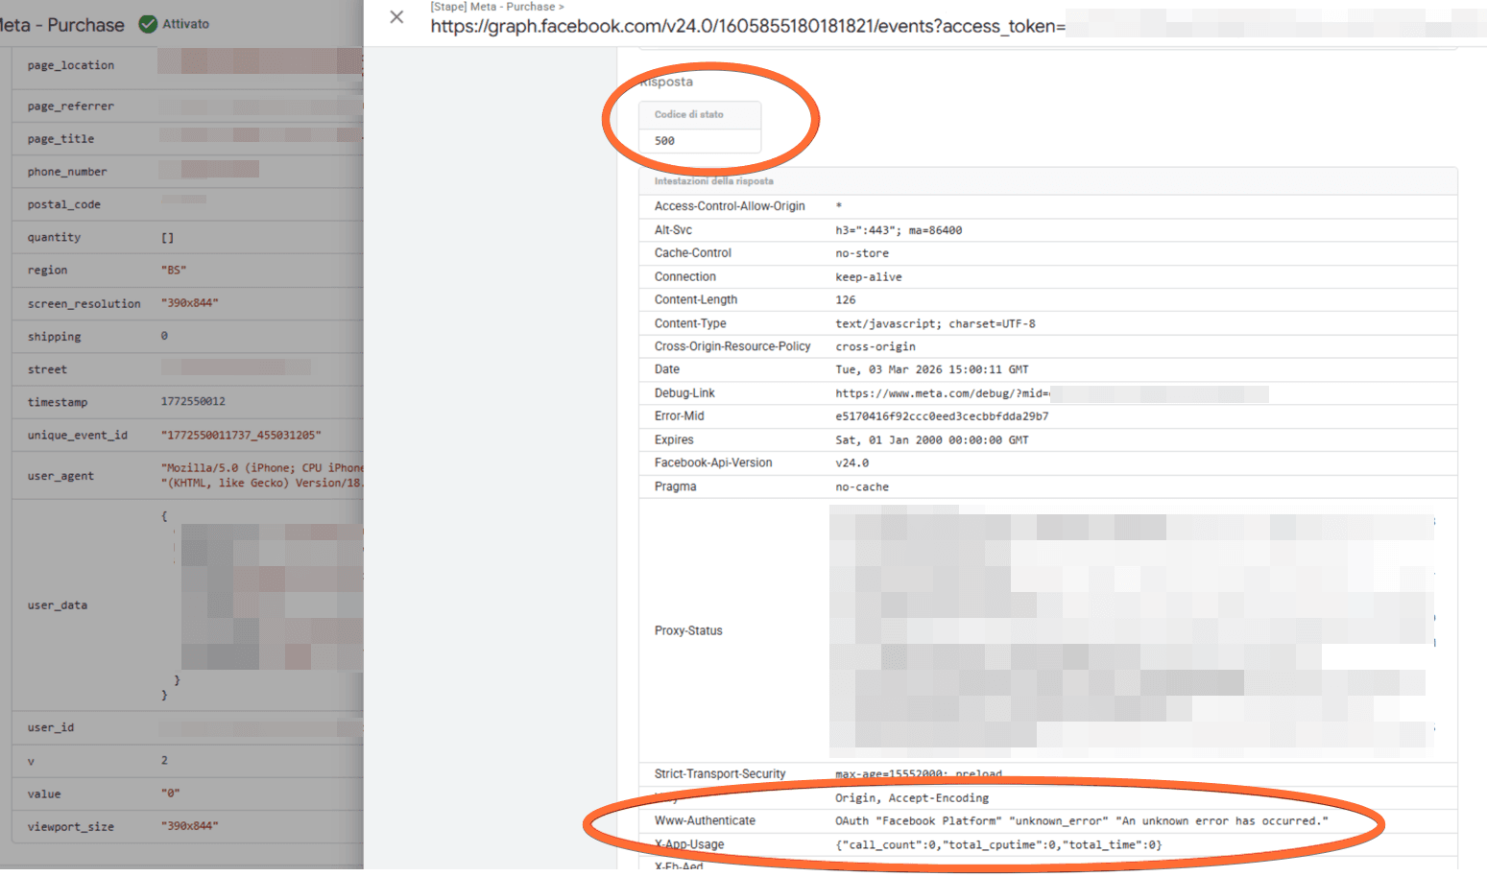Select the status code 500 field
Image resolution: width=1487 pixels, height=877 pixels.
(x=699, y=140)
